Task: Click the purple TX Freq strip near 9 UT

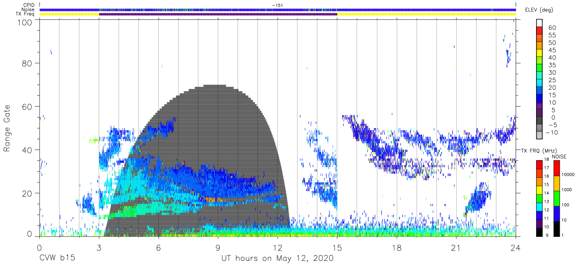Action: 218,14
